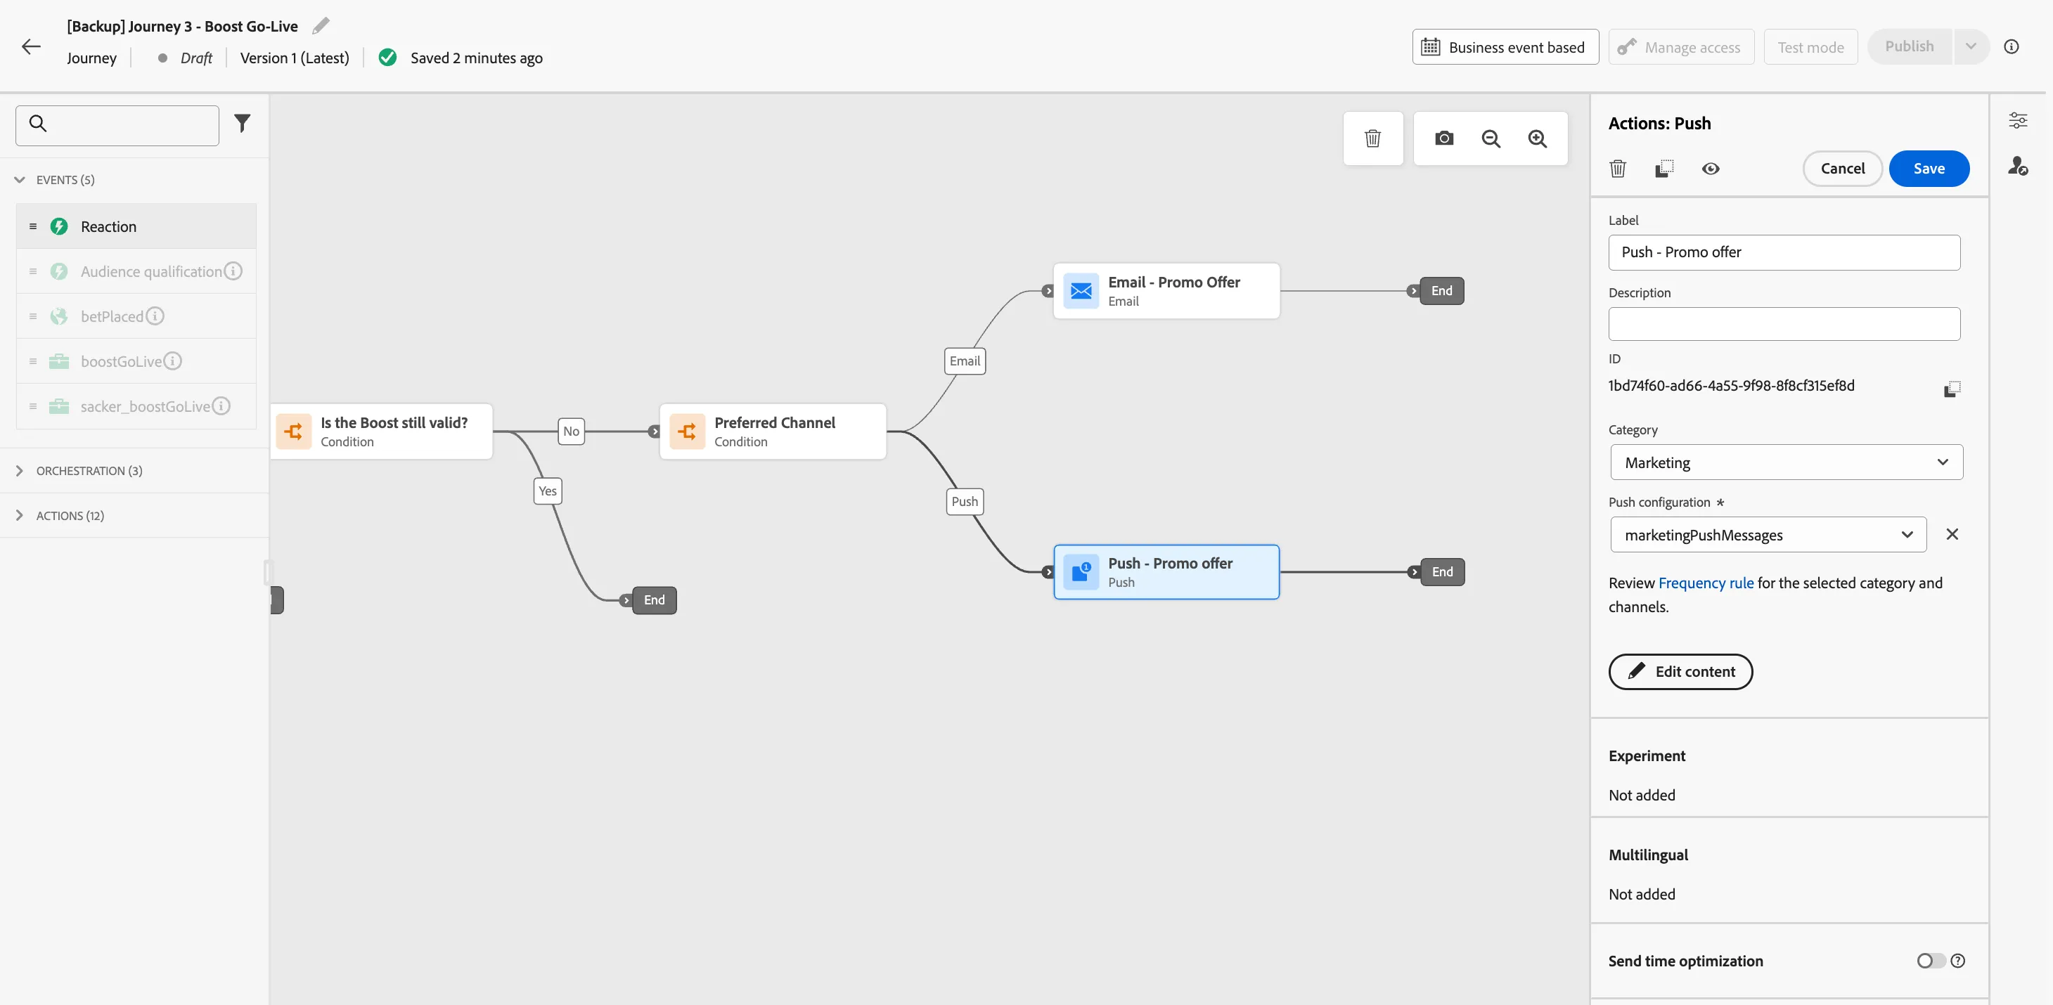
Task: Copy the Push action with duplicate icon
Action: pyautogui.click(x=1664, y=169)
